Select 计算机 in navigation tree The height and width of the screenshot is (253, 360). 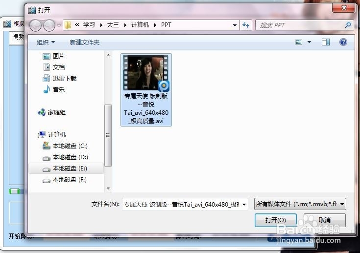[51, 134]
